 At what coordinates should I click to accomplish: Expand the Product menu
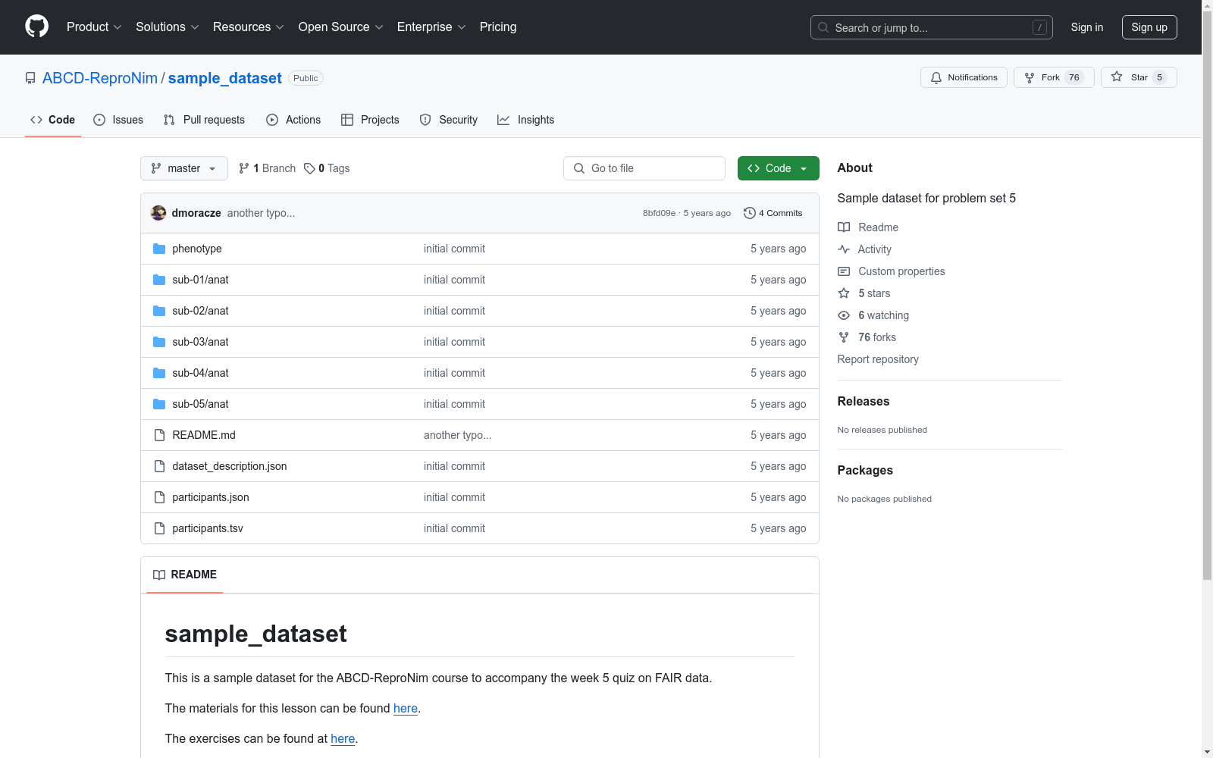pos(94,27)
